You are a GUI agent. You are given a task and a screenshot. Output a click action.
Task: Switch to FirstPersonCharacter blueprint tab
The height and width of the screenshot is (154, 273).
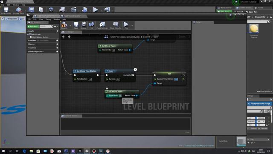point(73,16)
